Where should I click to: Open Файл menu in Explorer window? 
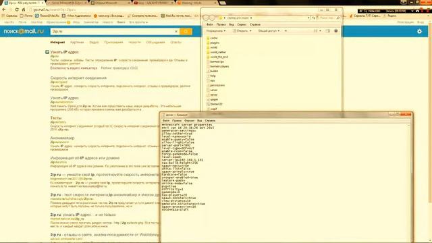210,24
